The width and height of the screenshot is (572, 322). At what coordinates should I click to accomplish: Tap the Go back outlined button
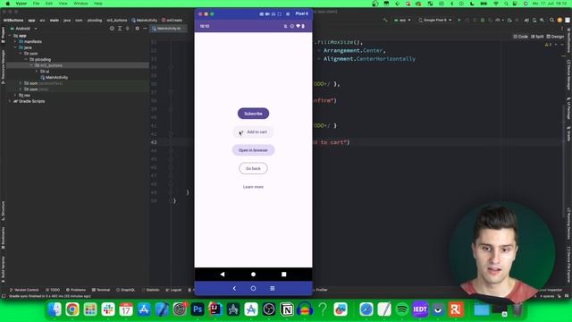(253, 168)
